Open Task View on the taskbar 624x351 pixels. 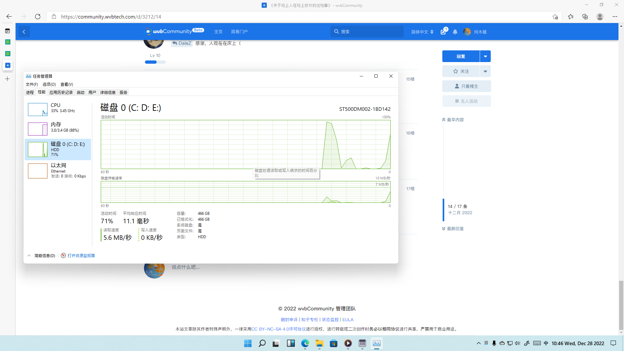point(276,343)
